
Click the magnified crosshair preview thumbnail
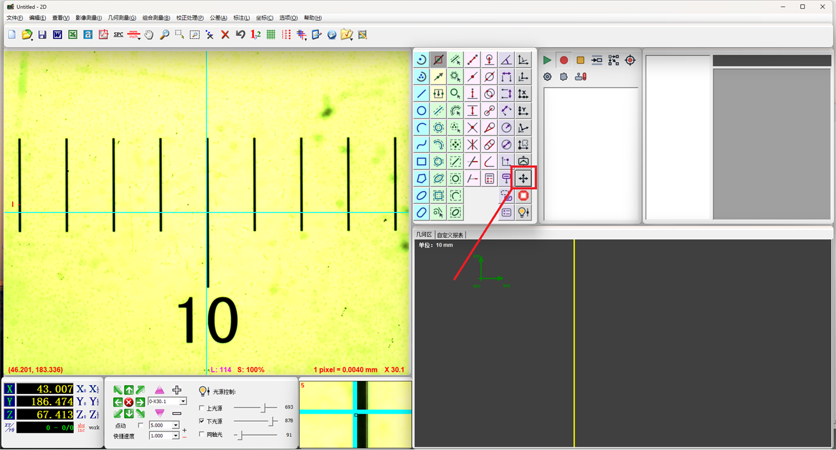pyautogui.click(x=356, y=414)
